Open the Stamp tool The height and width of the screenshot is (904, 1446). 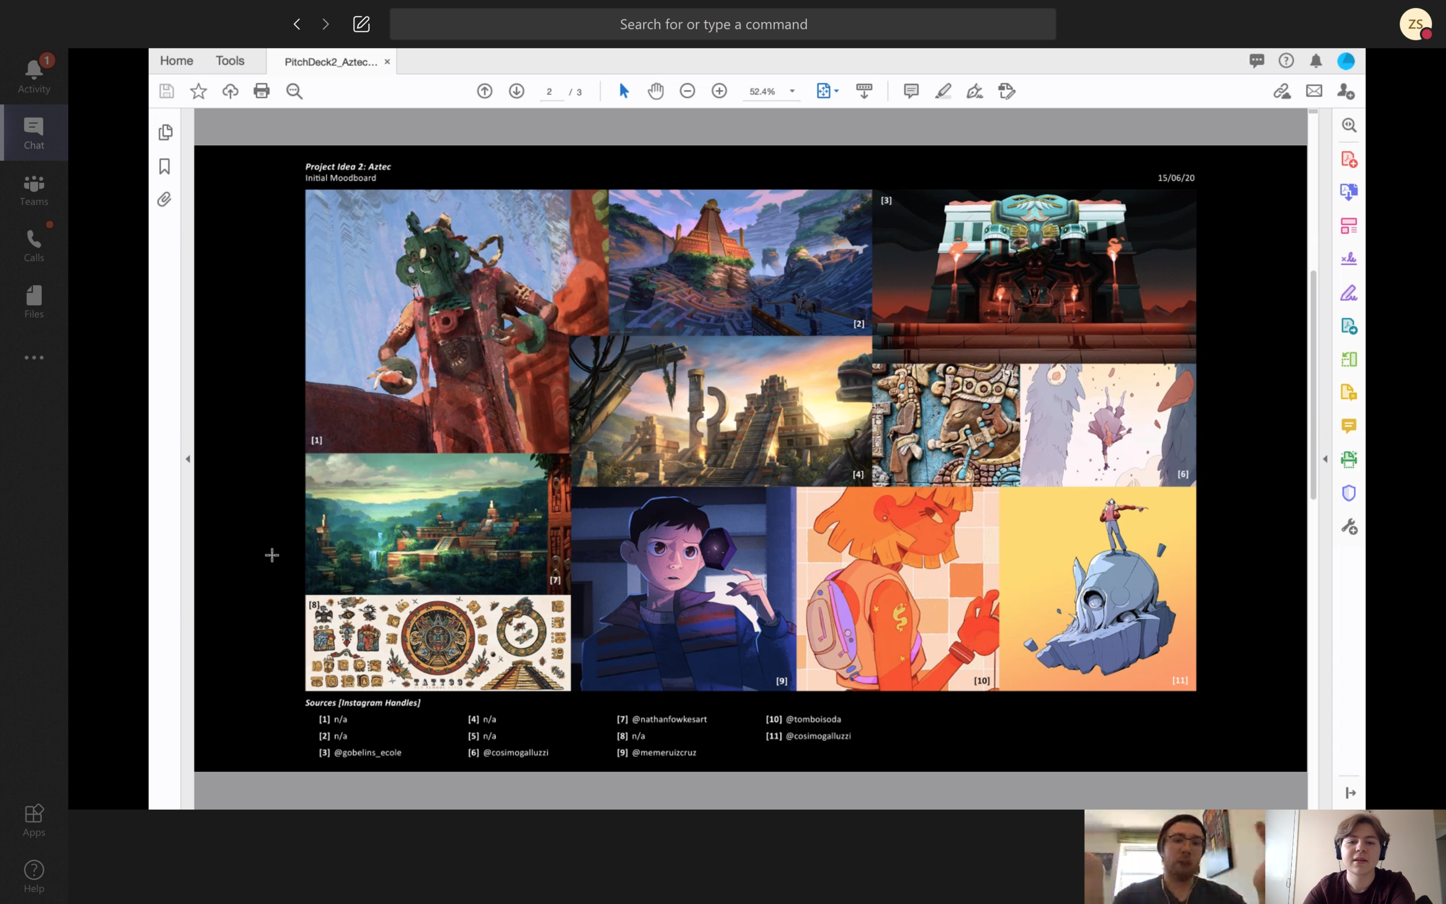pos(1006,91)
